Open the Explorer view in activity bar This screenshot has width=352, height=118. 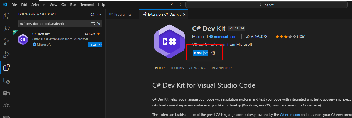click(6, 16)
